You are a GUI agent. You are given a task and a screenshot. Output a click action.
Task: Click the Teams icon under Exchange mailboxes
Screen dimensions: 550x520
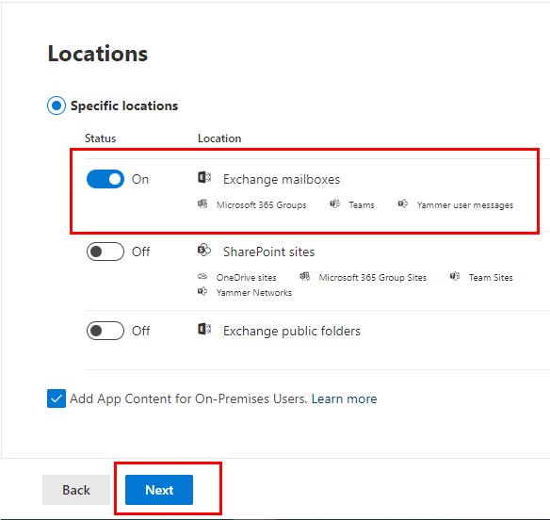(x=334, y=203)
